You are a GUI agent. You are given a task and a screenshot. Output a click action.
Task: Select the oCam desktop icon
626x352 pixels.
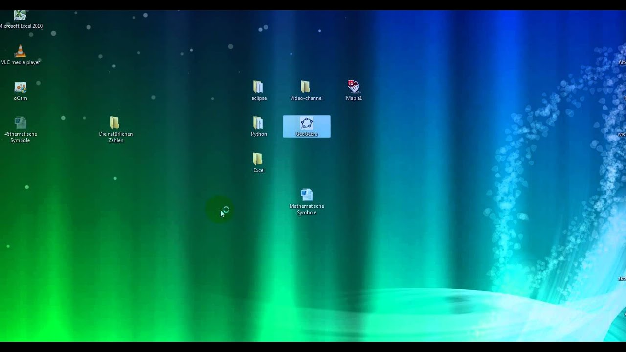click(x=21, y=91)
